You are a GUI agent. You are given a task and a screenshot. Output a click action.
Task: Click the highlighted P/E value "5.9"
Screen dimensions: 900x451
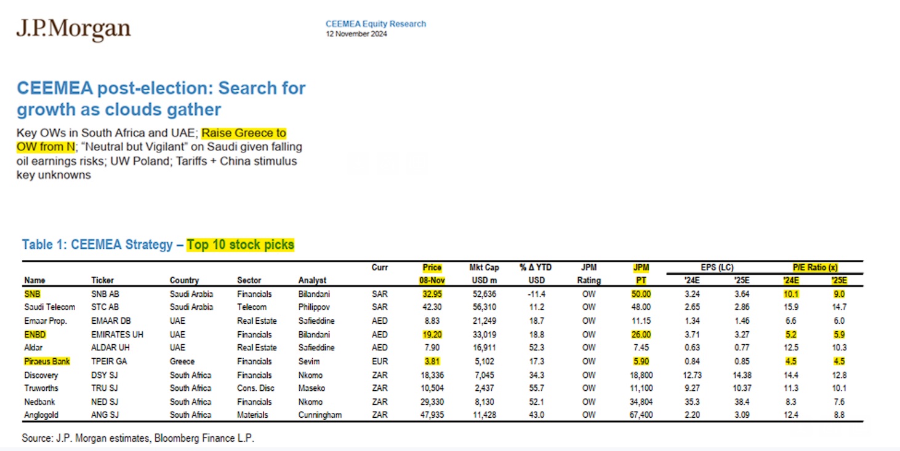point(838,335)
